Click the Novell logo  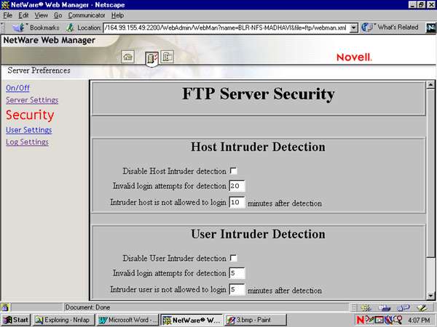tap(354, 57)
